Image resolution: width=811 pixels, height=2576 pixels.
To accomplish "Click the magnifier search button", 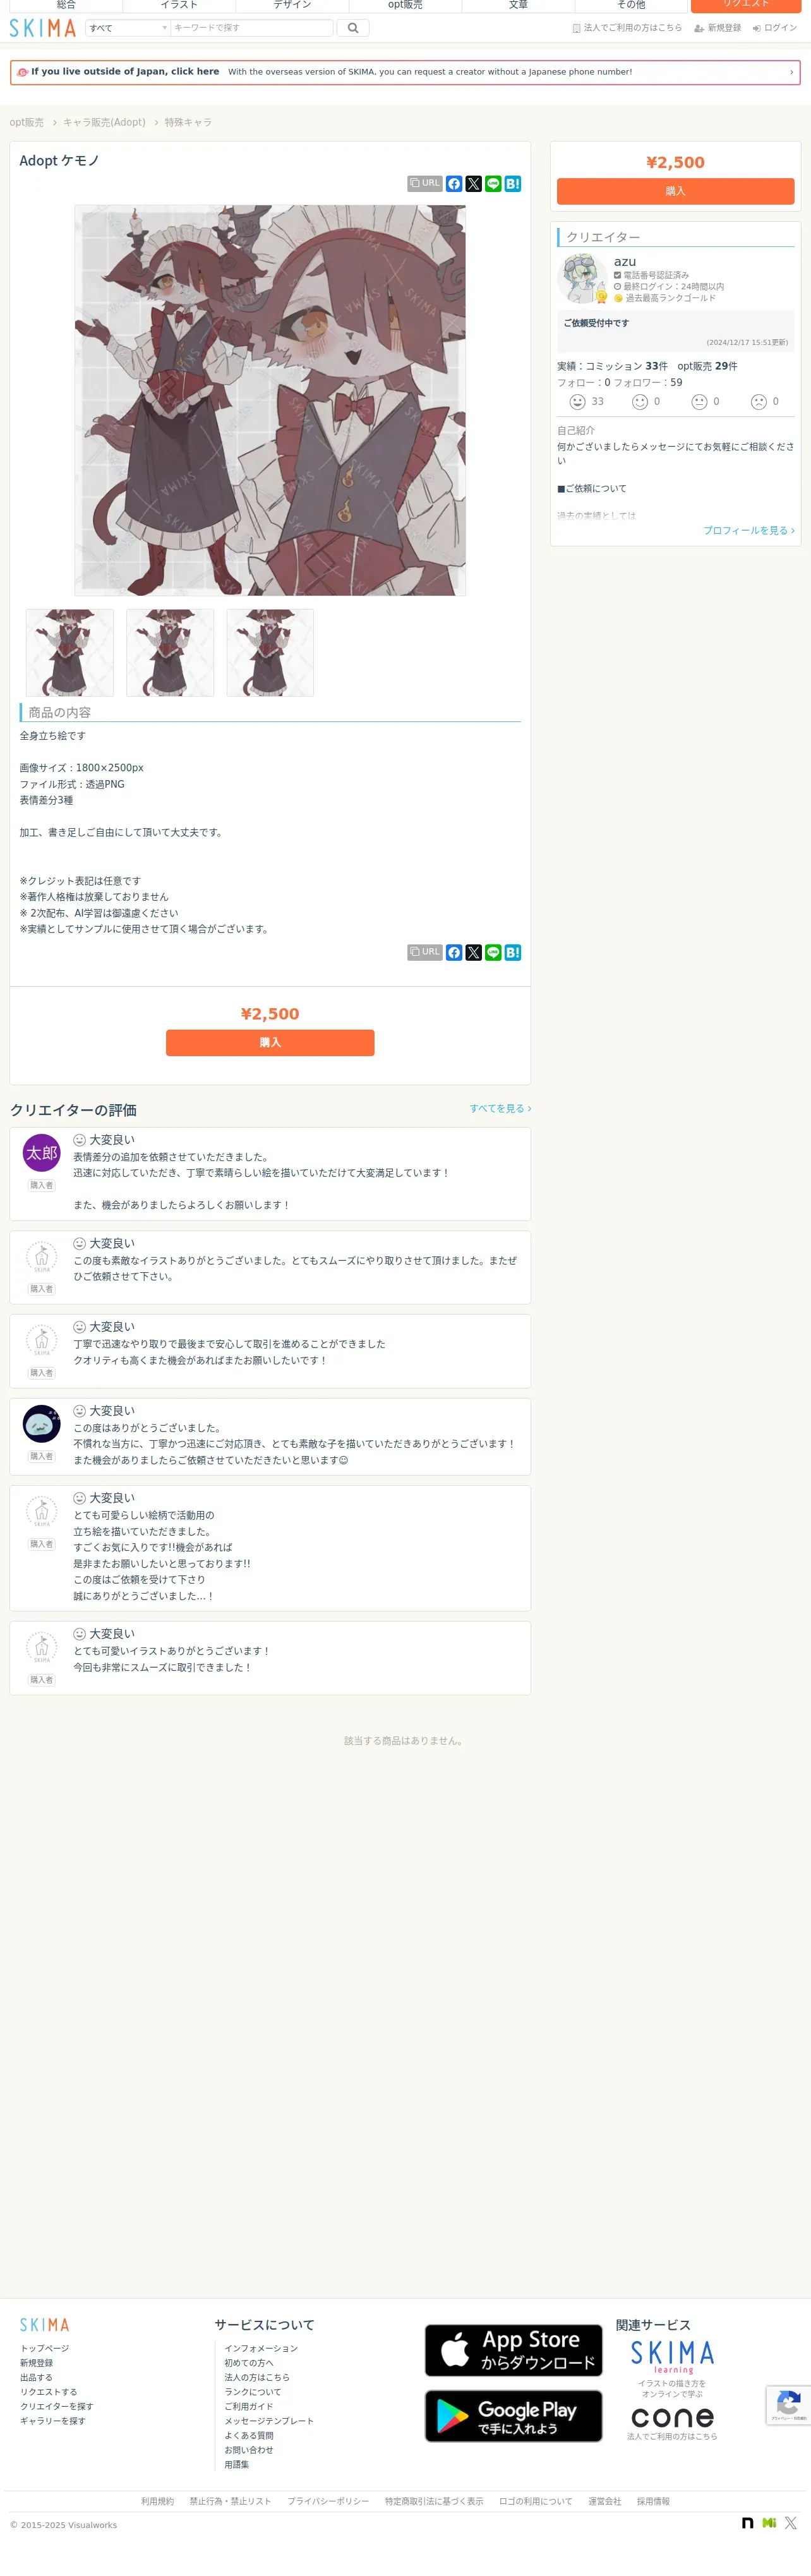I will [353, 28].
